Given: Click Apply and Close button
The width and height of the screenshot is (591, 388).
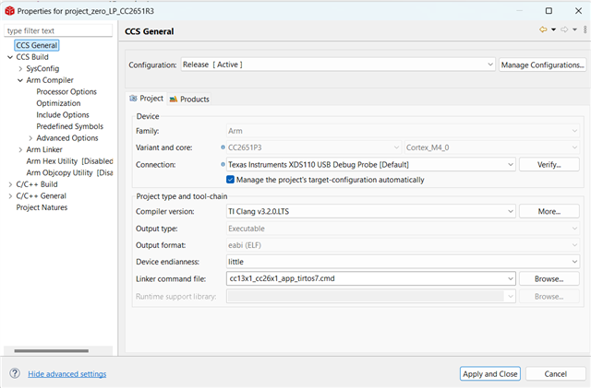Looking at the screenshot, I should (490, 373).
